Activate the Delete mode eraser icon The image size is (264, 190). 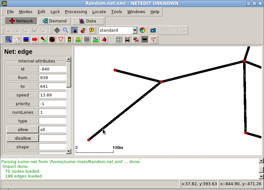(x=17, y=40)
